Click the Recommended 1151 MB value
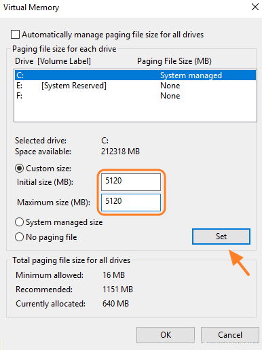Viewport: 262px width, 350px height. point(117,290)
